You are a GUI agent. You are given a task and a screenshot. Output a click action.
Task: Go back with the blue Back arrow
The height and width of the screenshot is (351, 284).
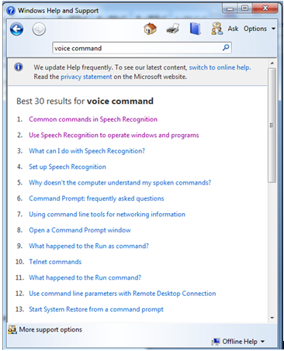[16, 29]
